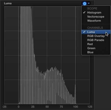The height and width of the screenshot is (110, 111).
Task: Click the Luma title label of the scope
Action: coord(8,3)
